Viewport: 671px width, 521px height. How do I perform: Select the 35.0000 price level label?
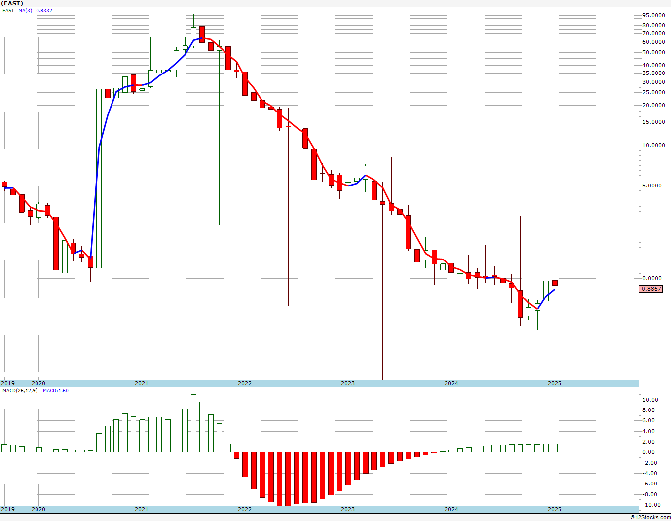(x=653, y=73)
